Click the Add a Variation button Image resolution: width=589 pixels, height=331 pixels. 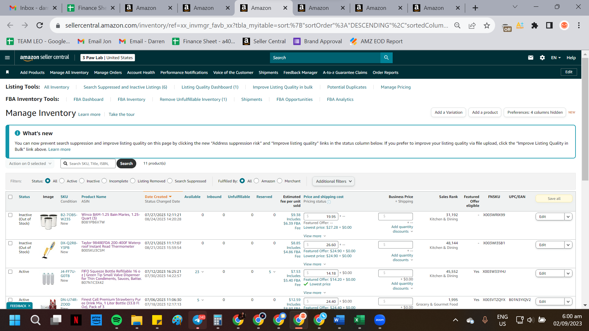[x=448, y=112]
